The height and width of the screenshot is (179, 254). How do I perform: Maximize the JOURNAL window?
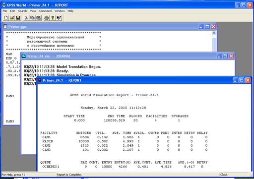click(225, 56)
